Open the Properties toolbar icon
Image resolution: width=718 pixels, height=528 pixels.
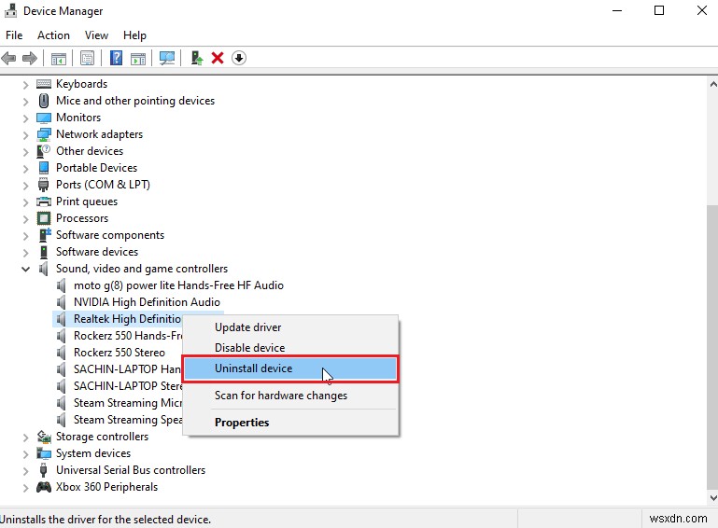[x=87, y=58]
